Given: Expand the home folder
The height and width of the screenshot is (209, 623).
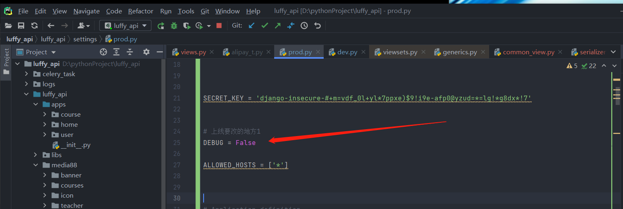Looking at the screenshot, I should [45, 125].
